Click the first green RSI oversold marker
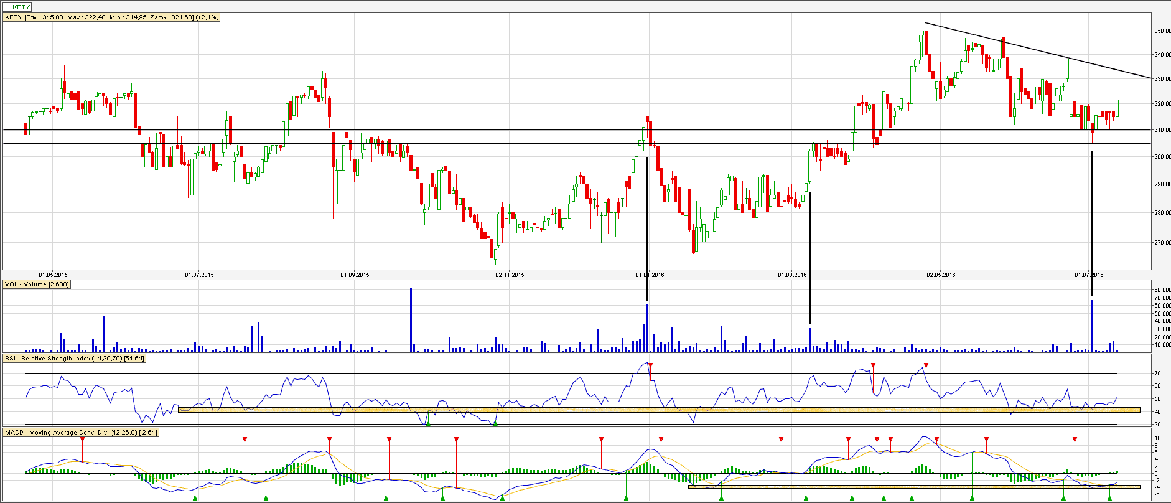Screen dimensions: 1171x503 coord(428,424)
